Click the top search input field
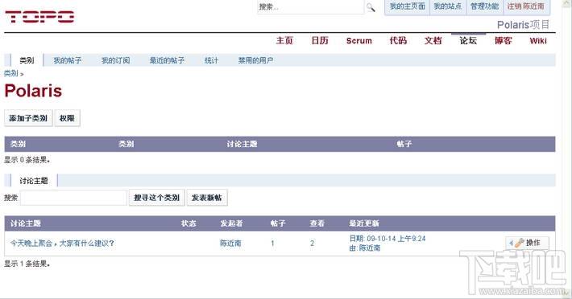The image size is (572, 299). pyautogui.click(x=310, y=7)
